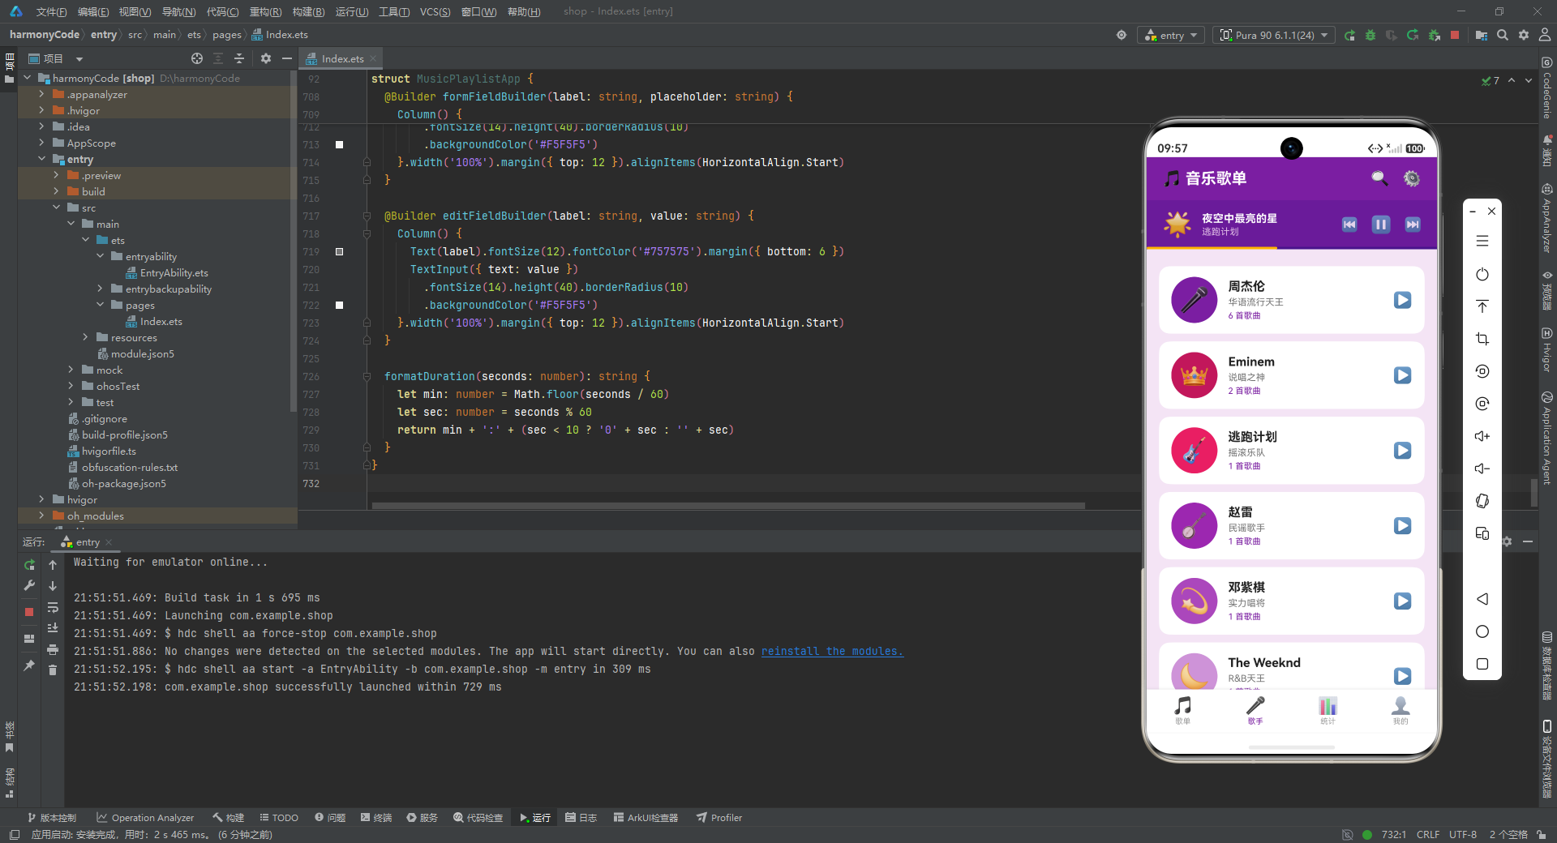Collapse the entry folder in tree
Viewport: 1557px width, 843px height.
pyautogui.click(x=41, y=159)
